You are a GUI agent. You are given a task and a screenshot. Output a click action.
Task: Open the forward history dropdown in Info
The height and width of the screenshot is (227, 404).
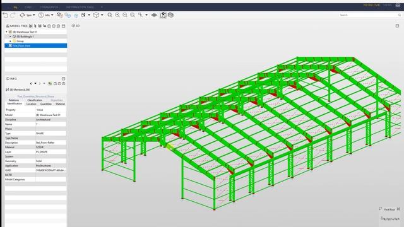[44, 84]
